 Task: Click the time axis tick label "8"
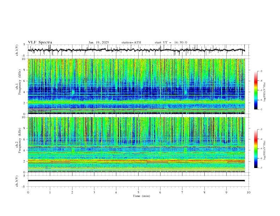(204, 192)
